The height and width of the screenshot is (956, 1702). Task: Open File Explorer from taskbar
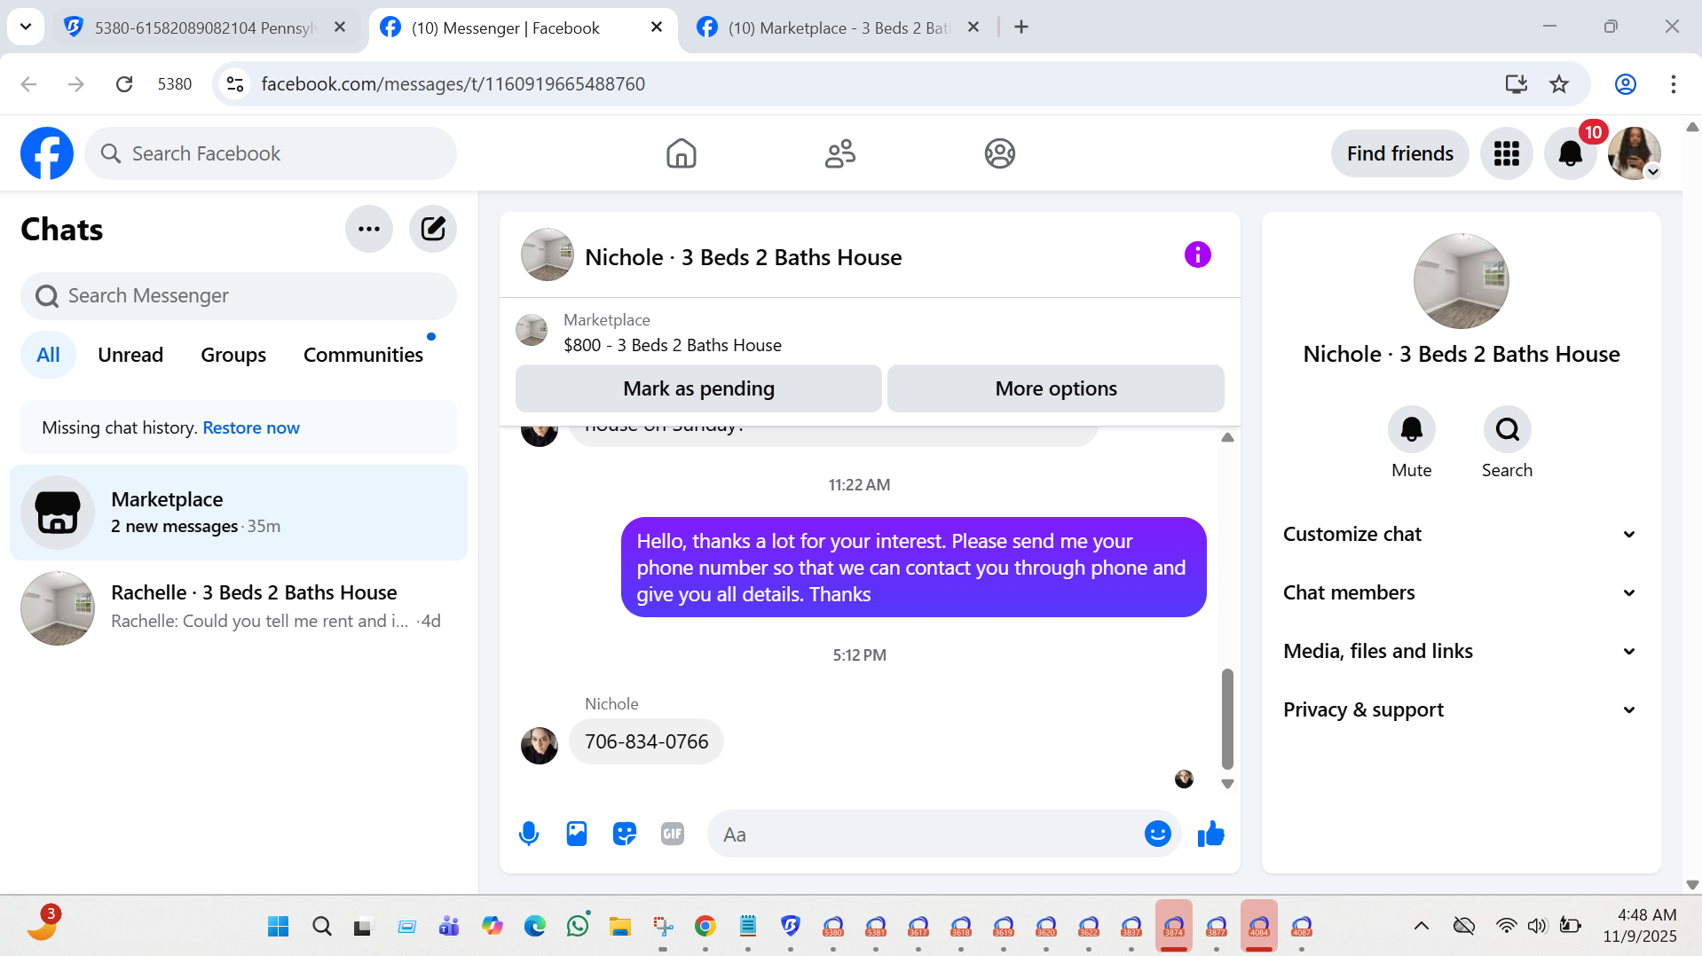[620, 926]
